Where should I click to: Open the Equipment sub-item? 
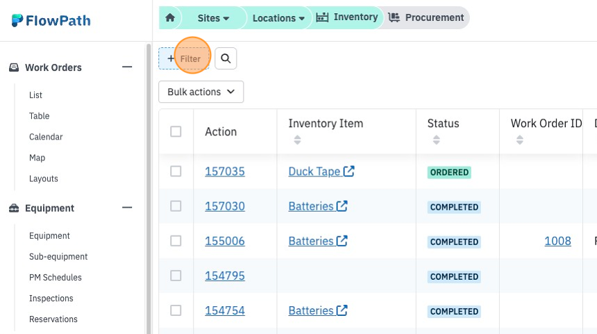pos(49,235)
